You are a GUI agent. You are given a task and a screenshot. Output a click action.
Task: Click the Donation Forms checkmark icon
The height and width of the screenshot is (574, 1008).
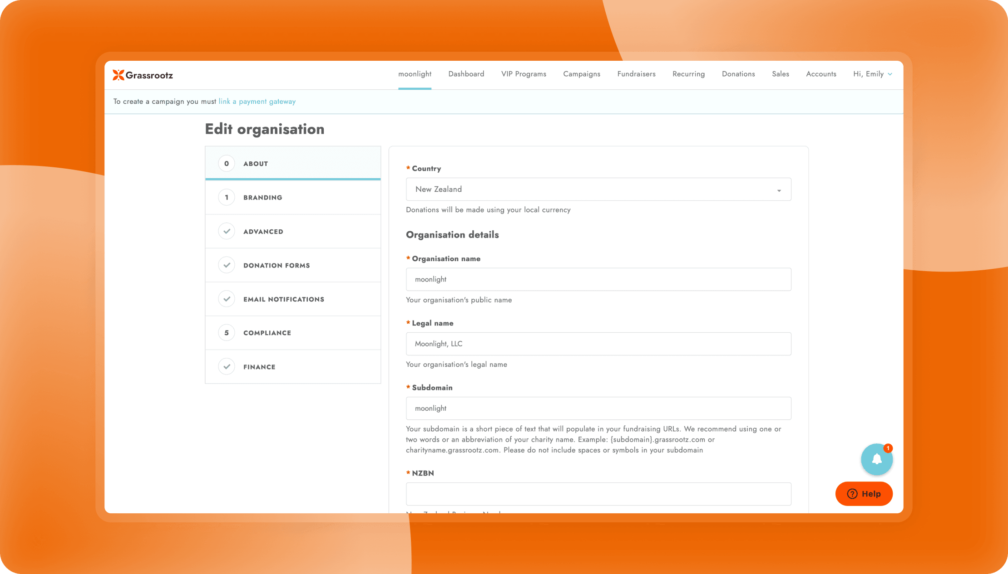pos(227,265)
